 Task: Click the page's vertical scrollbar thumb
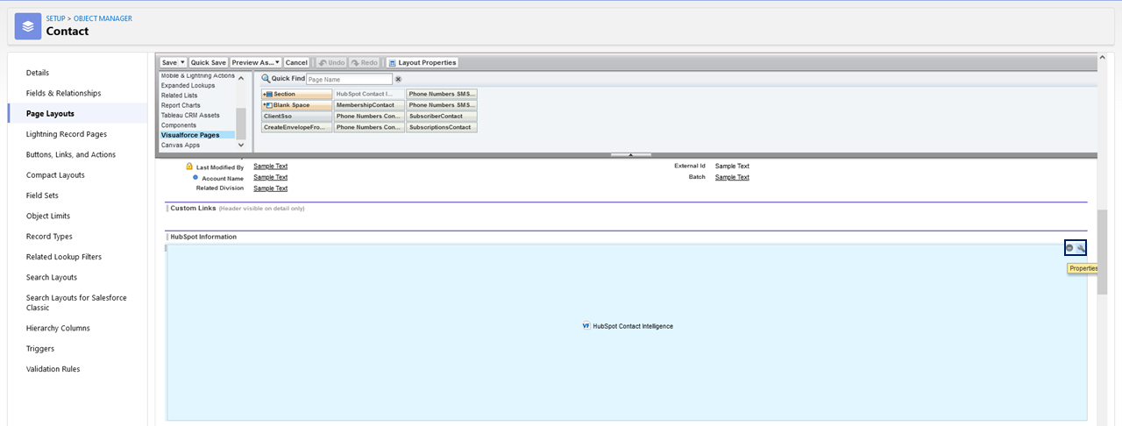[x=1103, y=252]
